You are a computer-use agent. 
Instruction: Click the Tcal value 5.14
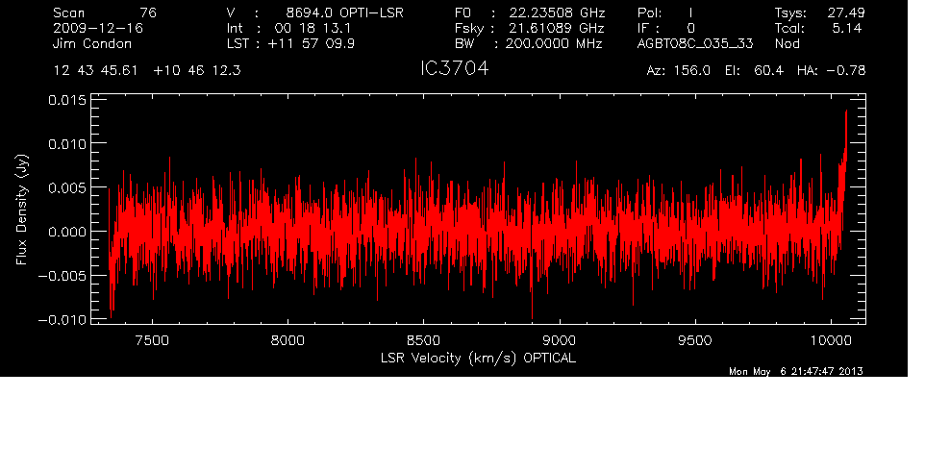pyautogui.click(x=848, y=28)
